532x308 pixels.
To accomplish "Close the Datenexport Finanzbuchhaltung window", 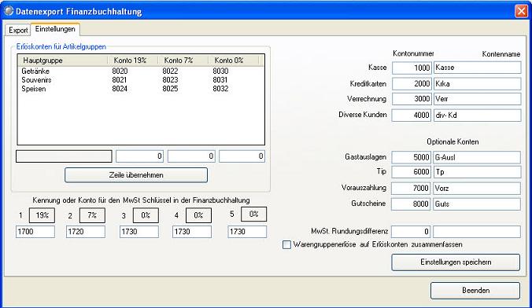I will click(x=521, y=11).
